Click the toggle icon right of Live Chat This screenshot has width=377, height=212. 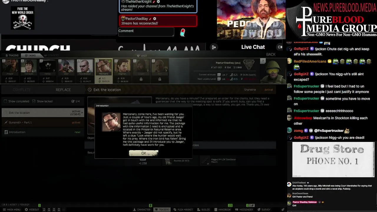coord(280,47)
